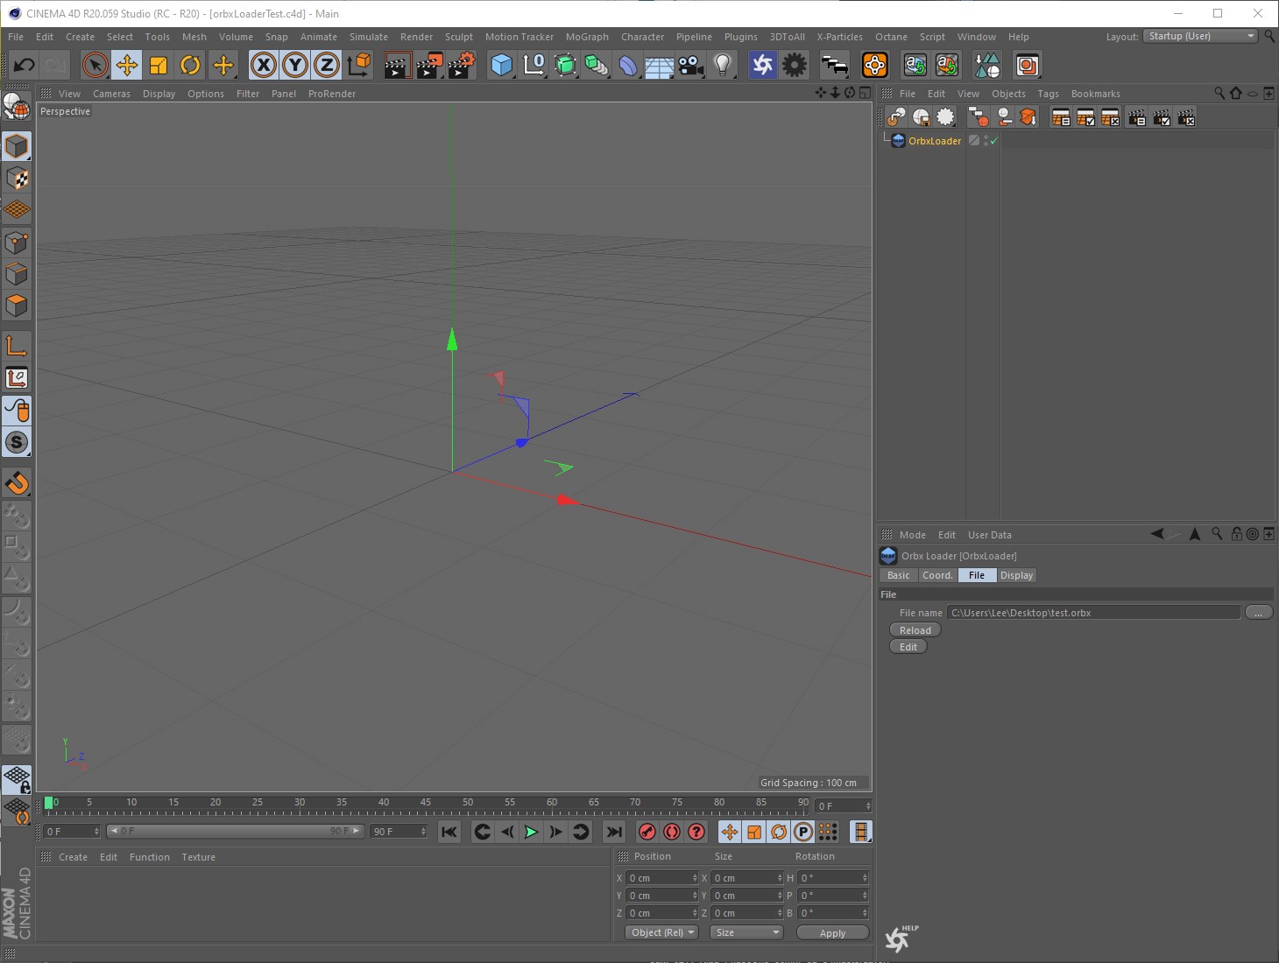Play the animation forwards
This screenshot has width=1279, height=963.
531,832
